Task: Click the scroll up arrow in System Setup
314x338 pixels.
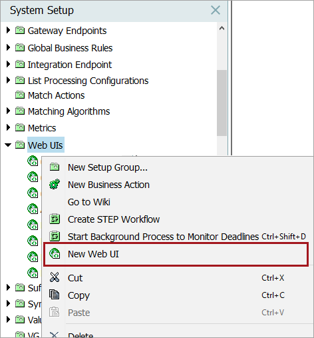Action: [x=222, y=28]
